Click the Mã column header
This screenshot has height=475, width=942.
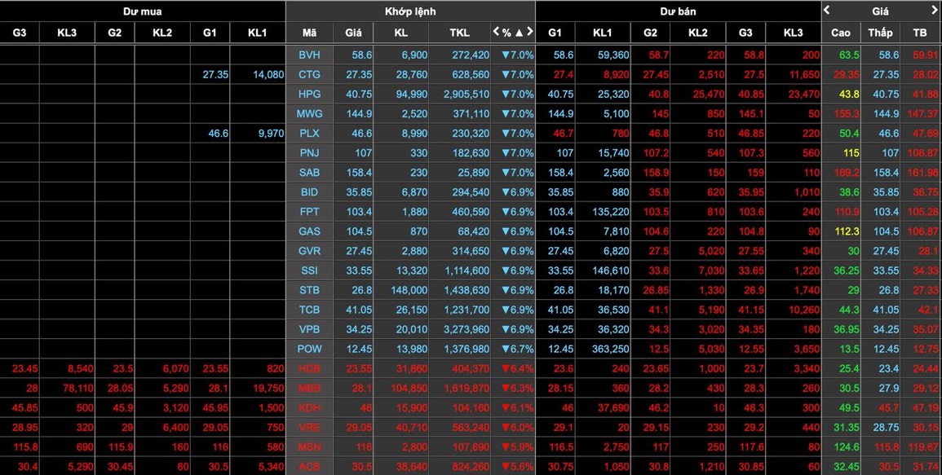click(309, 33)
